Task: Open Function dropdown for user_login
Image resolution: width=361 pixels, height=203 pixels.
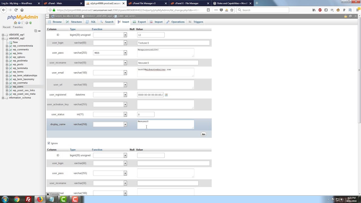Action: click(110, 43)
